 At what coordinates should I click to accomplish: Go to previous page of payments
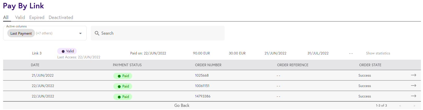pos(400,106)
